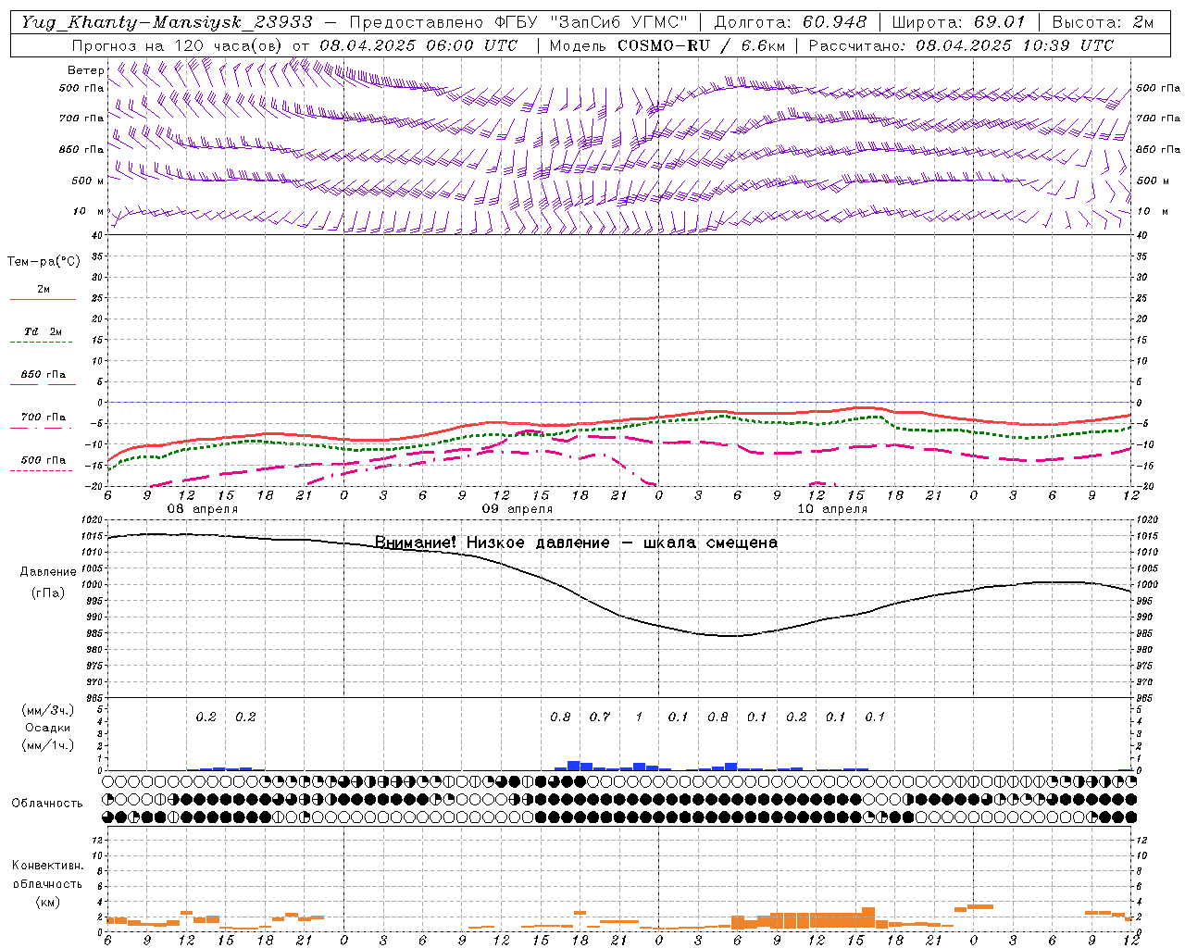
Task: Select the 10 апреля date label
Action: [x=832, y=509]
